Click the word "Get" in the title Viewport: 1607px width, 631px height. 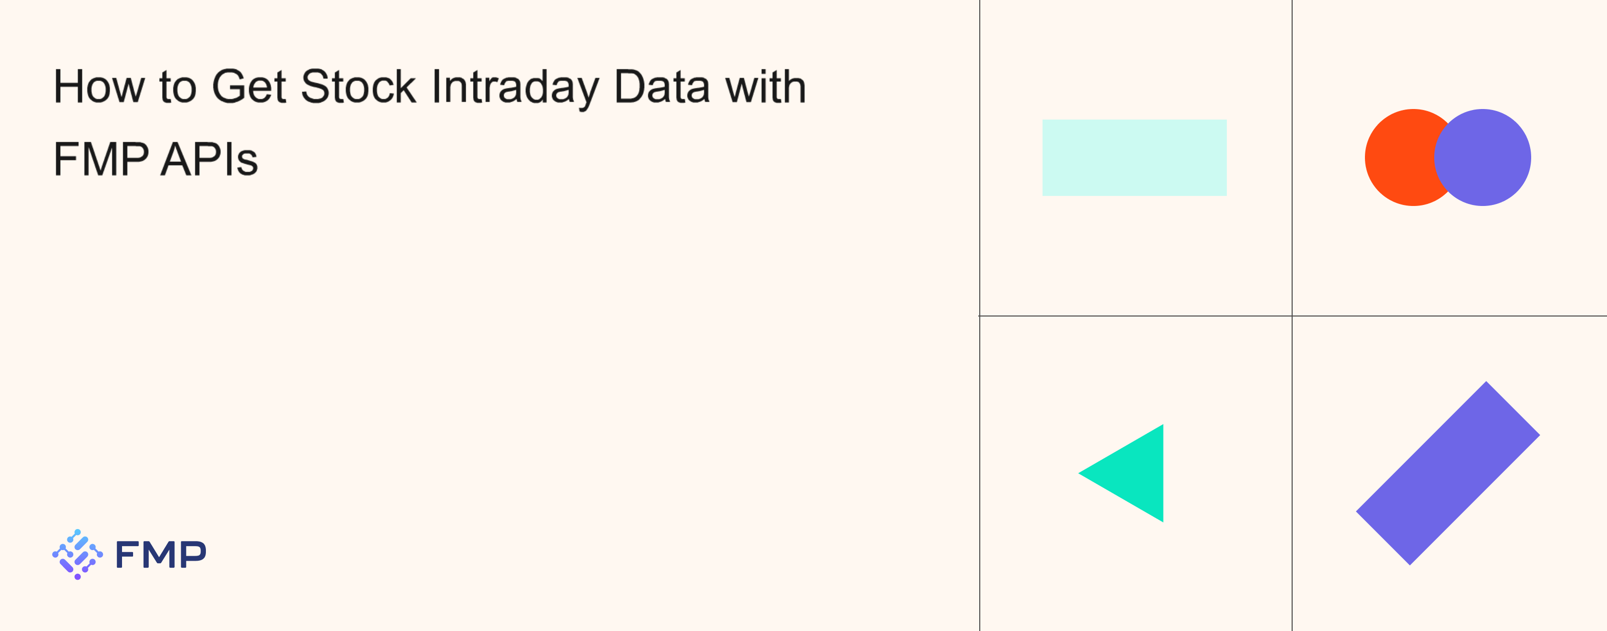[249, 86]
